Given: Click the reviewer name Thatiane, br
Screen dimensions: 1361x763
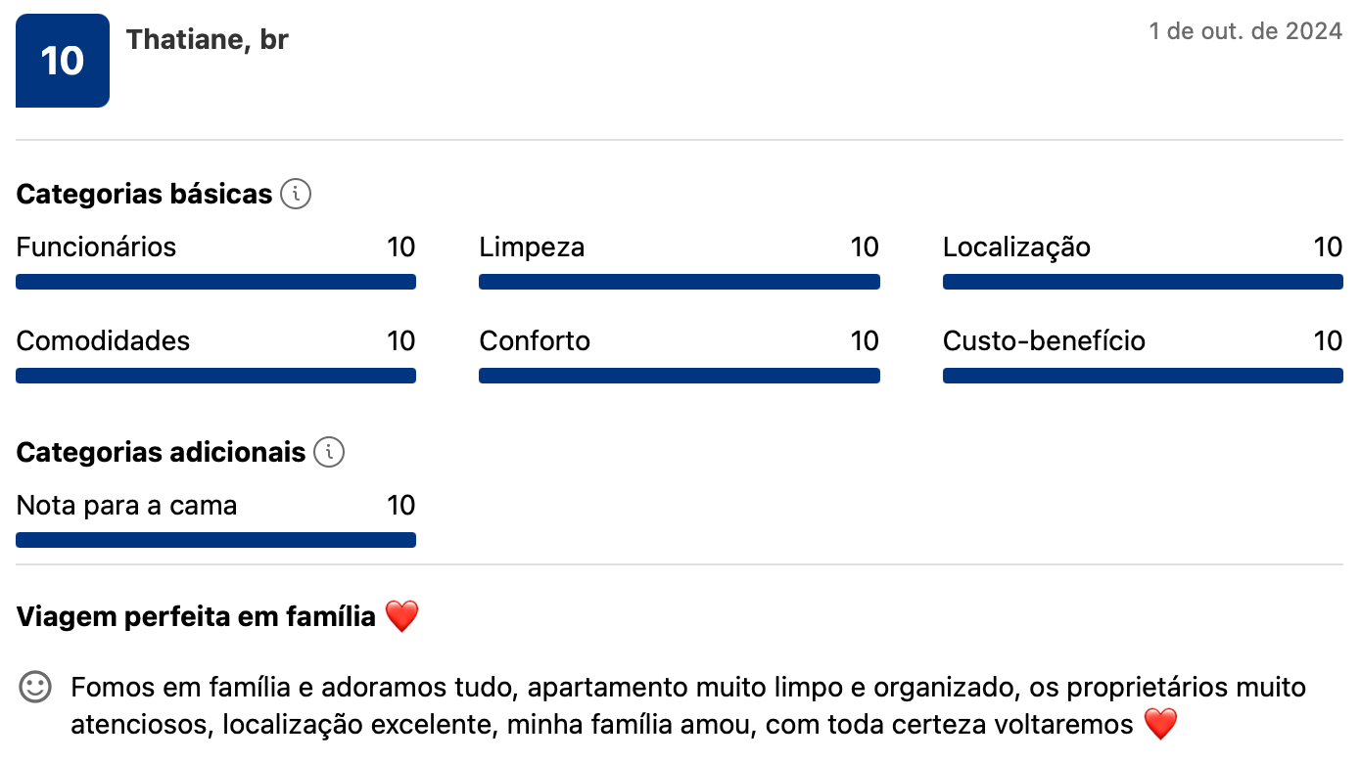Looking at the screenshot, I should tap(208, 40).
